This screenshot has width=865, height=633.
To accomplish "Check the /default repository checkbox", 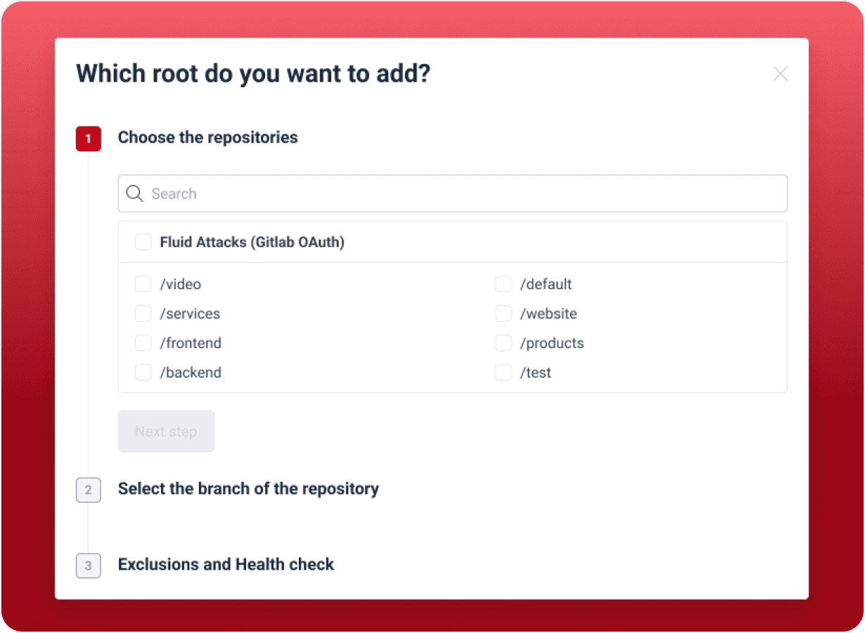I will [x=503, y=284].
